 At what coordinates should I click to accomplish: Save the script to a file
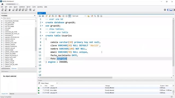pos(43,16)
